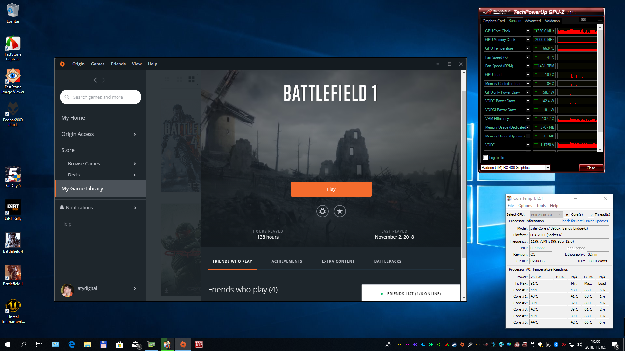Select the DiRT Rally desktop shortcut
Viewport: 625px width, 351px height.
(x=13, y=210)
